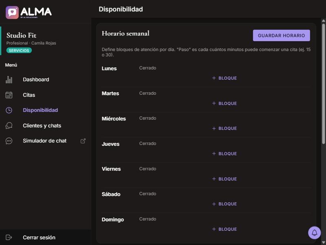This screenshot has height=245, width=326.
Task: Click the Studio Fit business name
Action: tap(22, 36)
